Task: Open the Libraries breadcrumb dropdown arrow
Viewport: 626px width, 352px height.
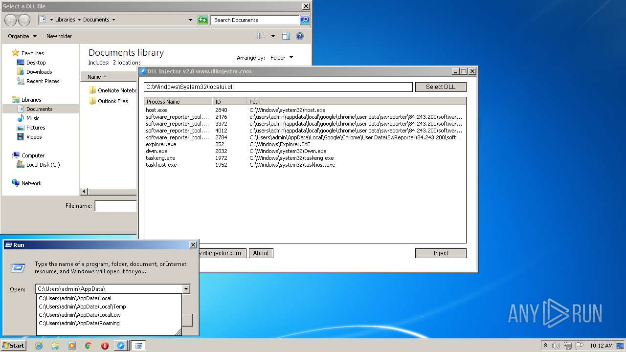Action: tap(79, 20)
